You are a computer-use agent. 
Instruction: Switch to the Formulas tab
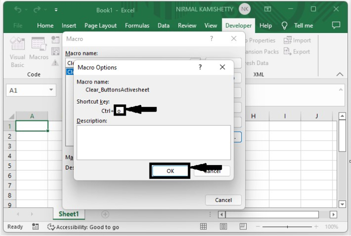click(137, 25)
